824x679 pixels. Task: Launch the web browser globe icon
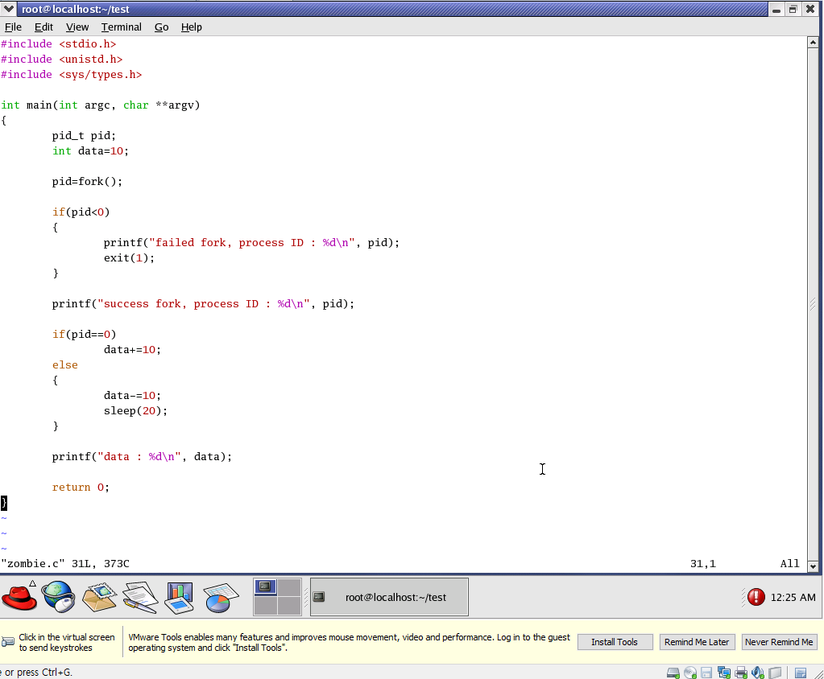point(58,597)
